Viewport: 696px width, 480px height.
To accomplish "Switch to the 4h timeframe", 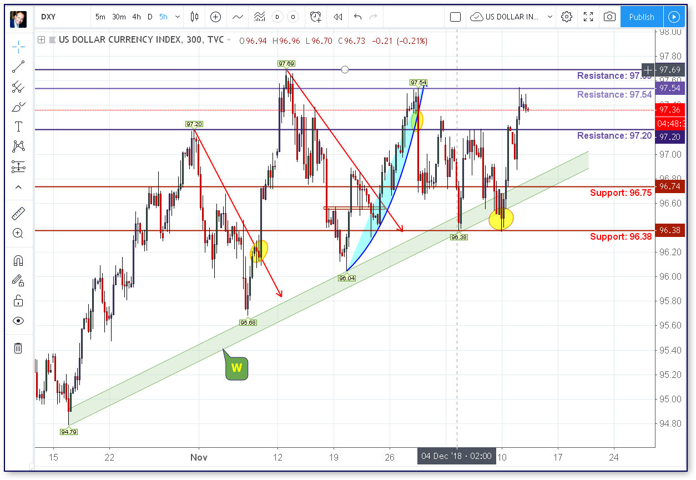I will [137, 17].
